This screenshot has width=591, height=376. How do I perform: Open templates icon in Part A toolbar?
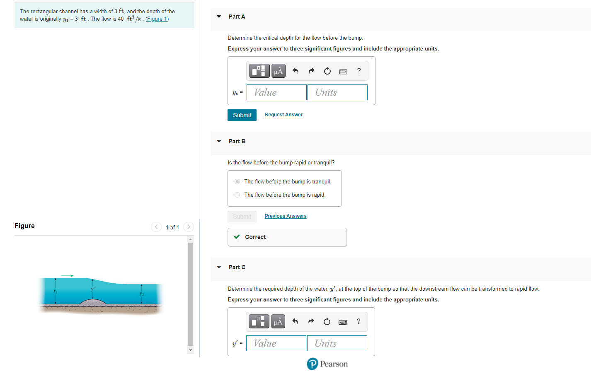[x=259, y=71]
